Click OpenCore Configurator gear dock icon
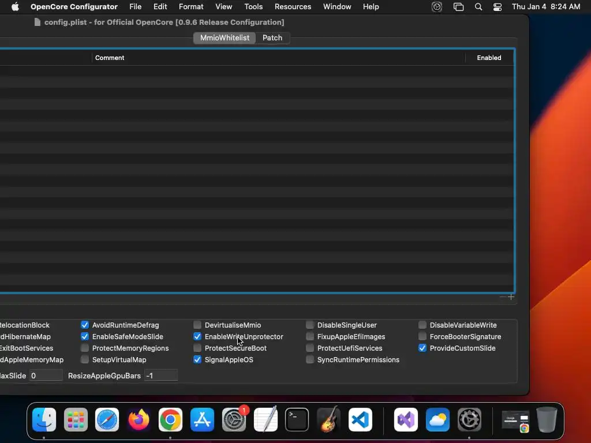This screenshot has width=591, height=443. pyautogui.click(x=469, y=419)
